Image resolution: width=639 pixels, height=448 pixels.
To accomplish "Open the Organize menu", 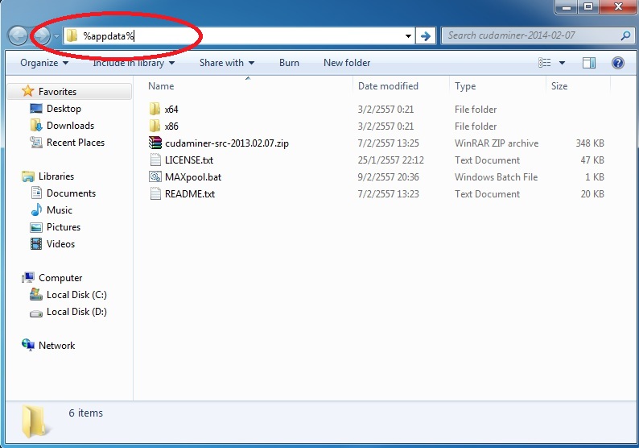I will (x=44, y=63).
